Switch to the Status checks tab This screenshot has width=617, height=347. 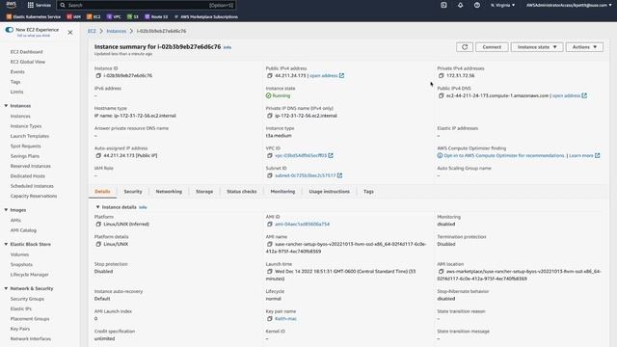tap(242, 192)
